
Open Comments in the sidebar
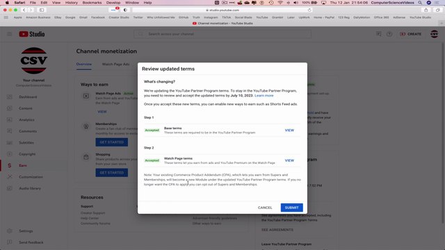click(x=28, y=131)
